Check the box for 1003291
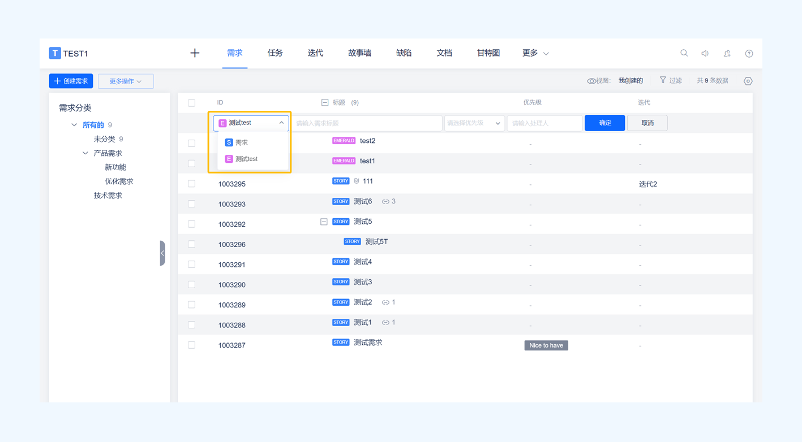This screenshot has height=442, width=802. tap(191, 265)
